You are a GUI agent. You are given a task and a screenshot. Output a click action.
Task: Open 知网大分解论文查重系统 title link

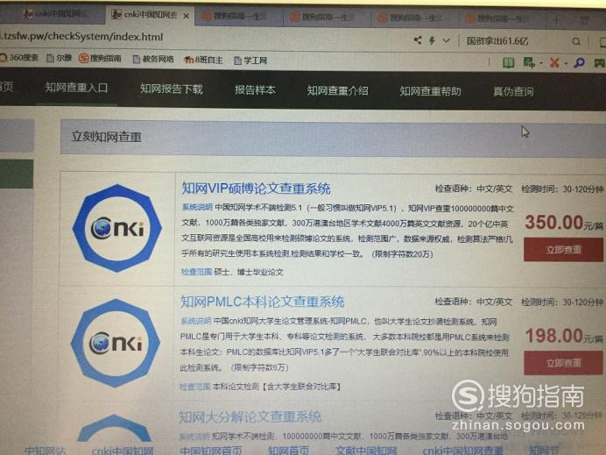250,416
